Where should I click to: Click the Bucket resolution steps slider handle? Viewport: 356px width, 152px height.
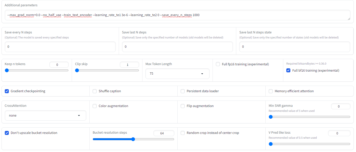click(x=133, y=139)
